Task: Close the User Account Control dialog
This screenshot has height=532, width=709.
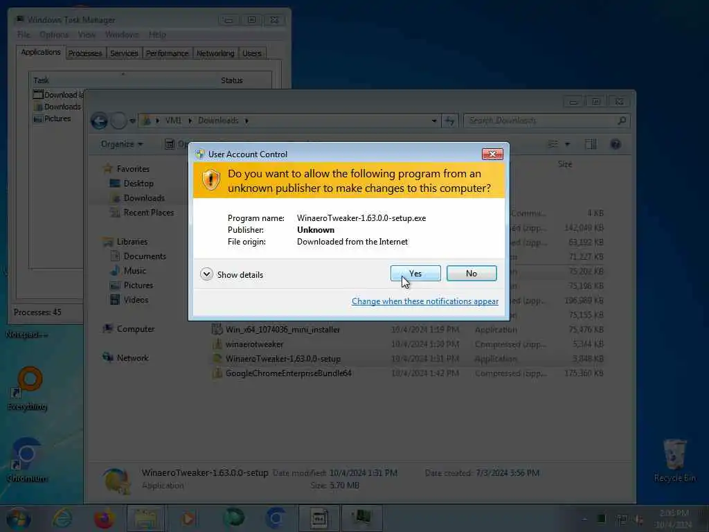Action: [x=492, y=154]
